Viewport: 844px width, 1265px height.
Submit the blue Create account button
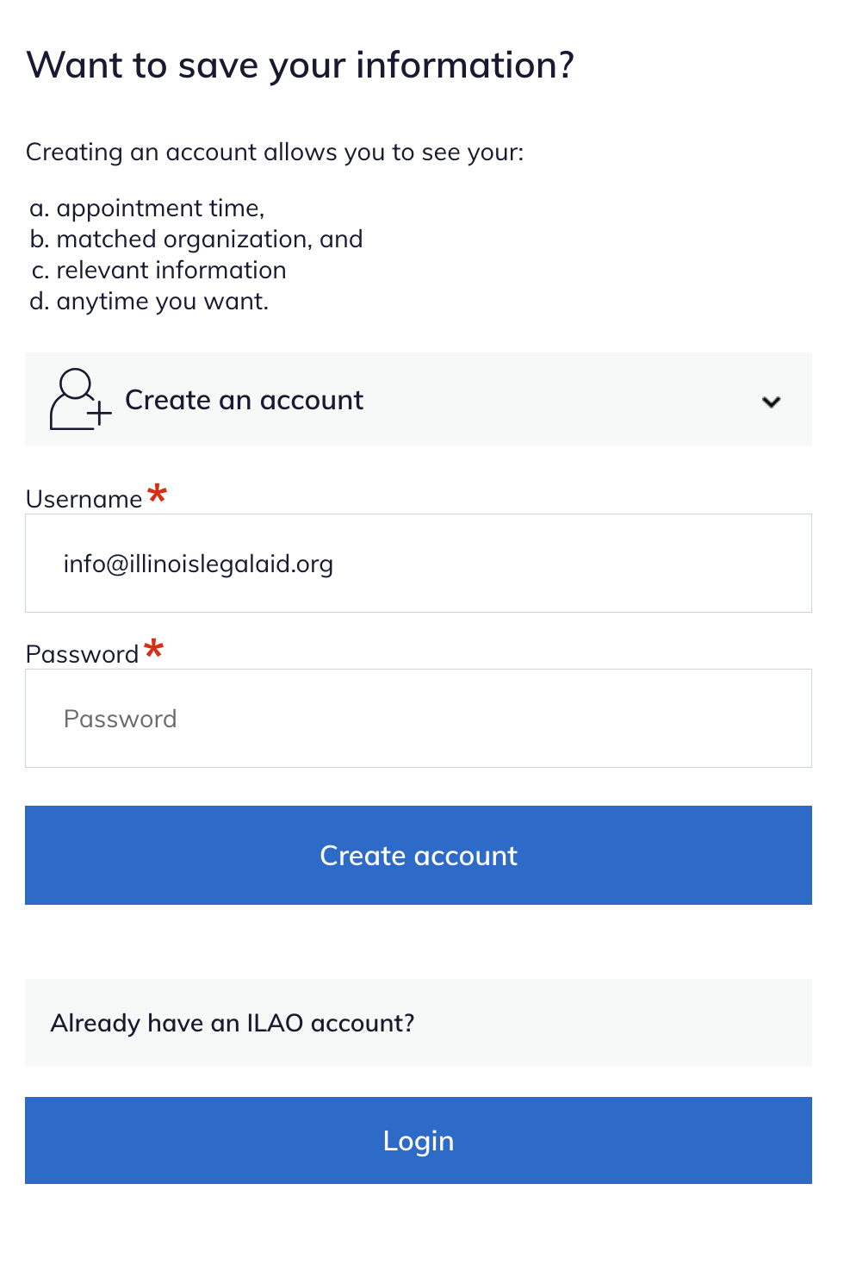(419, 855)
